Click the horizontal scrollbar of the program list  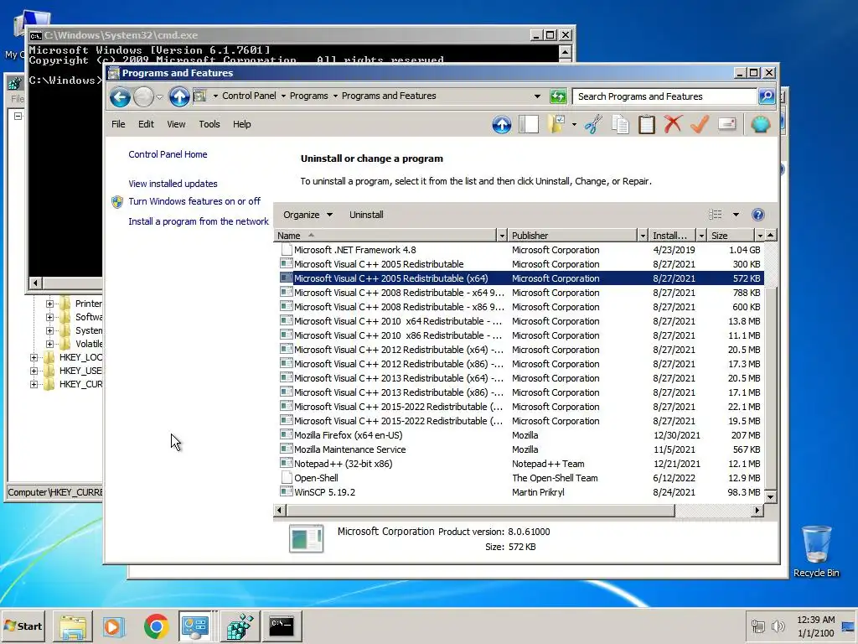pyautogui.click(x=481, y=511)
